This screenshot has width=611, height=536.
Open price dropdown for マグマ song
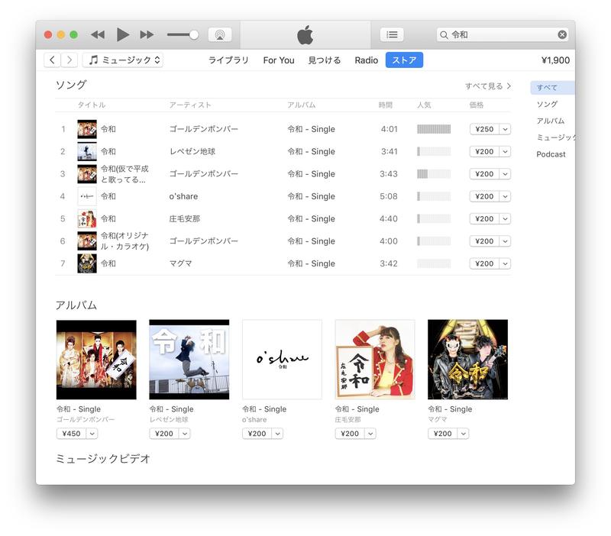pyautogui.click(x=505, y=263)
